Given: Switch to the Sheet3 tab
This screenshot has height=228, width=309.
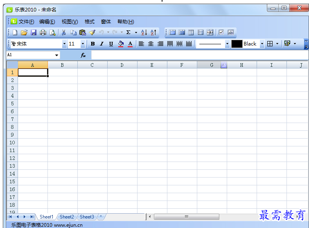Looking at the screenshot, I should (87, 217).
